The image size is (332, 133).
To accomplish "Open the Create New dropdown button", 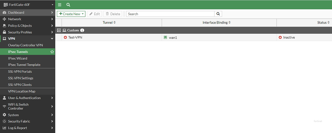I will (71, 14).
